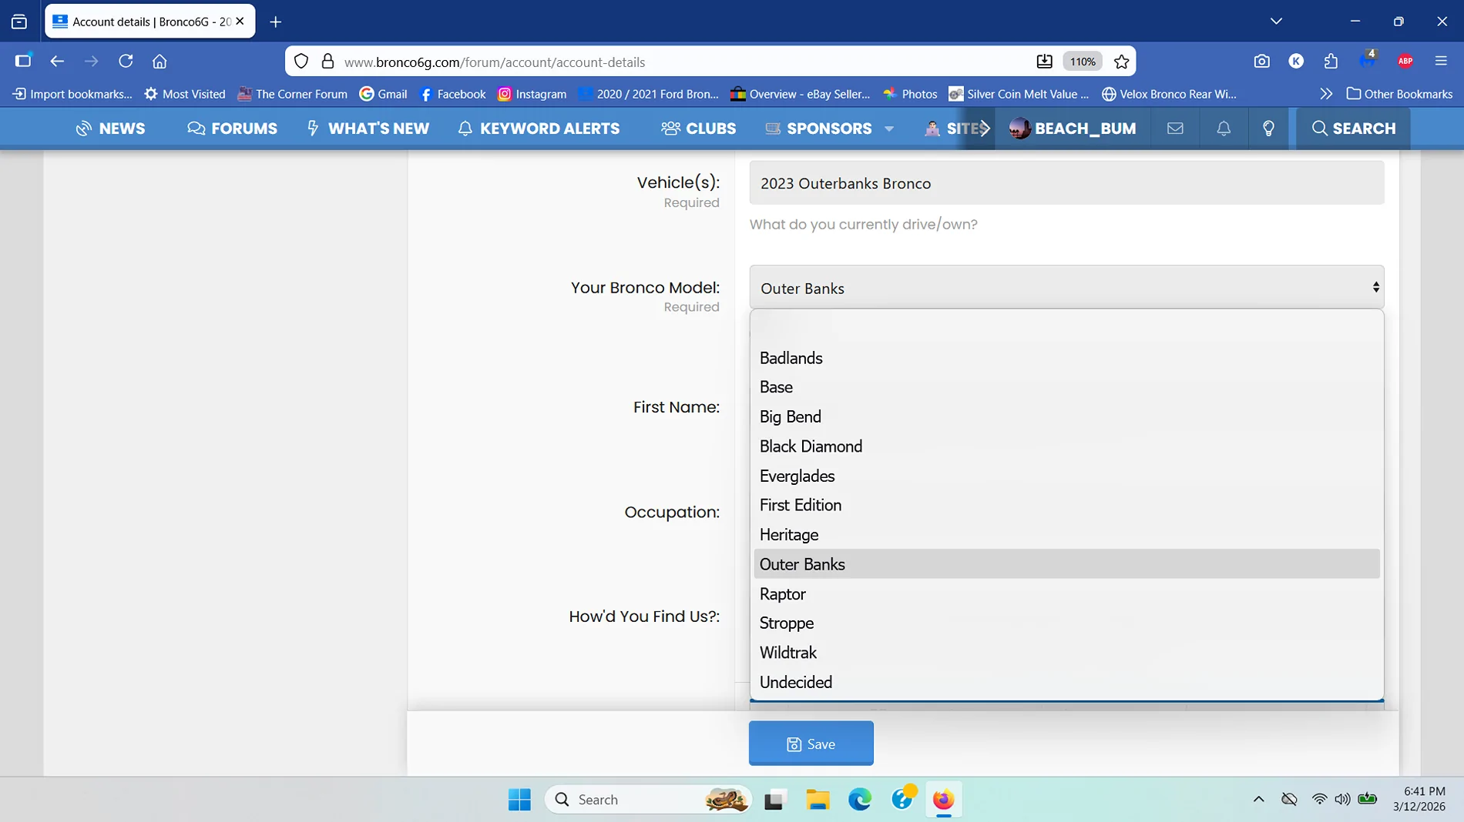Open the BEACH_BUM account menu
Screen dimensions: 1464x822
[x=1073, y=129]
